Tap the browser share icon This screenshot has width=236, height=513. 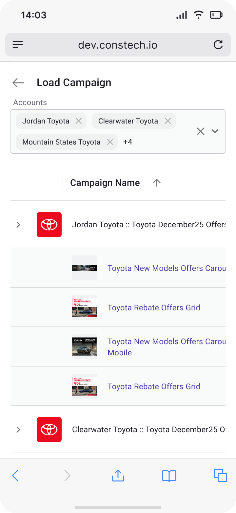[x=118, y=476]
